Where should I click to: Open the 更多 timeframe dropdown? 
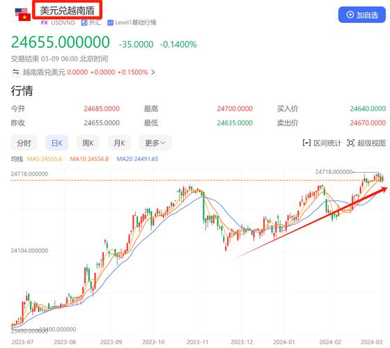click(x=155, y=143)
